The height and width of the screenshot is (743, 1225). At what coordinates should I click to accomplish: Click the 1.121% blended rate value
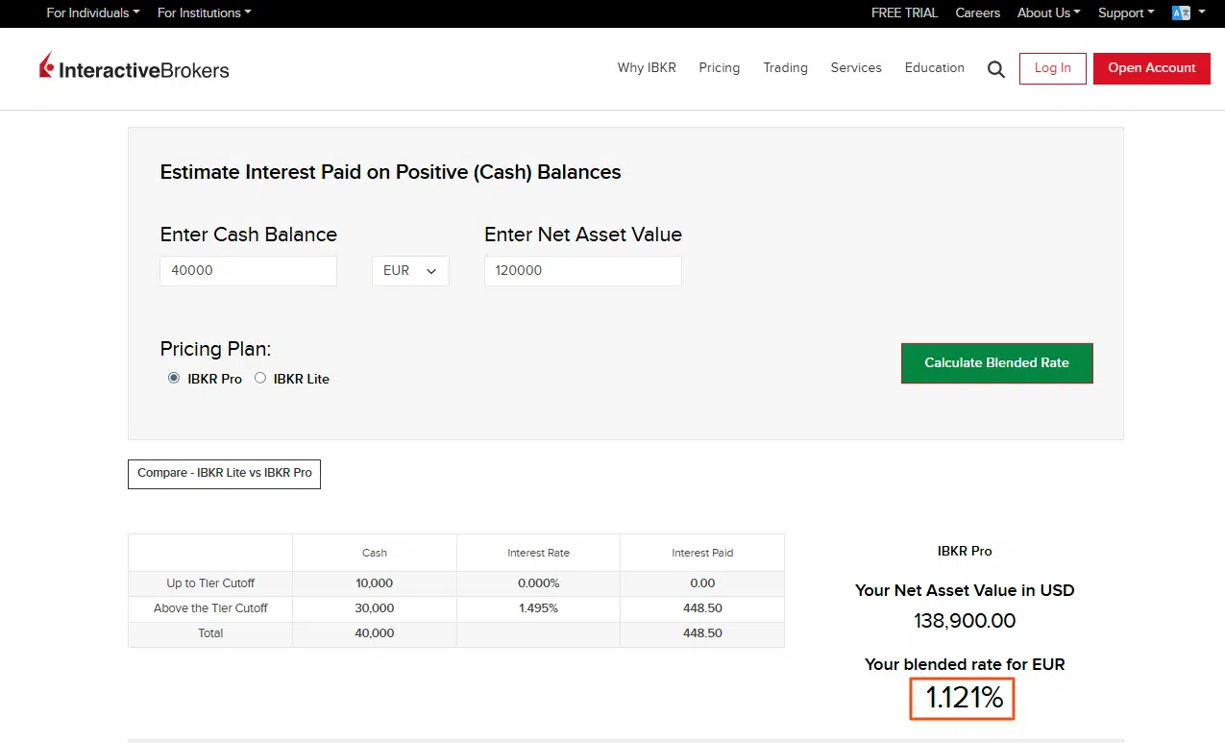963,699
